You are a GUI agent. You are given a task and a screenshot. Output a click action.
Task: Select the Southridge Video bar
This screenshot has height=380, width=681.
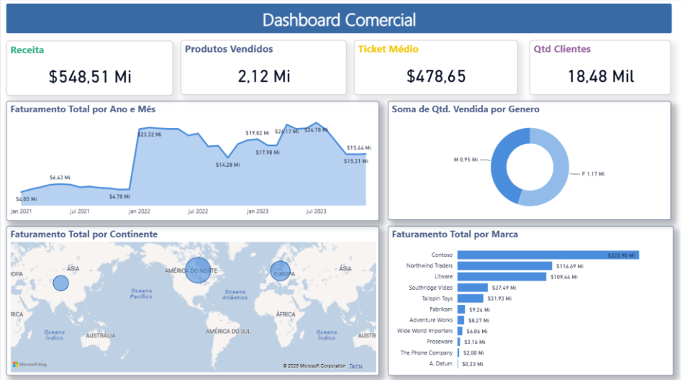(x=473, y=288)
